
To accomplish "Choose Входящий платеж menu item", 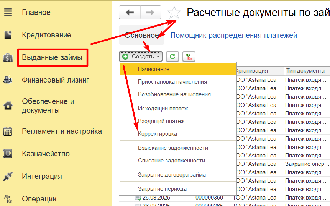I will point(178,121).
